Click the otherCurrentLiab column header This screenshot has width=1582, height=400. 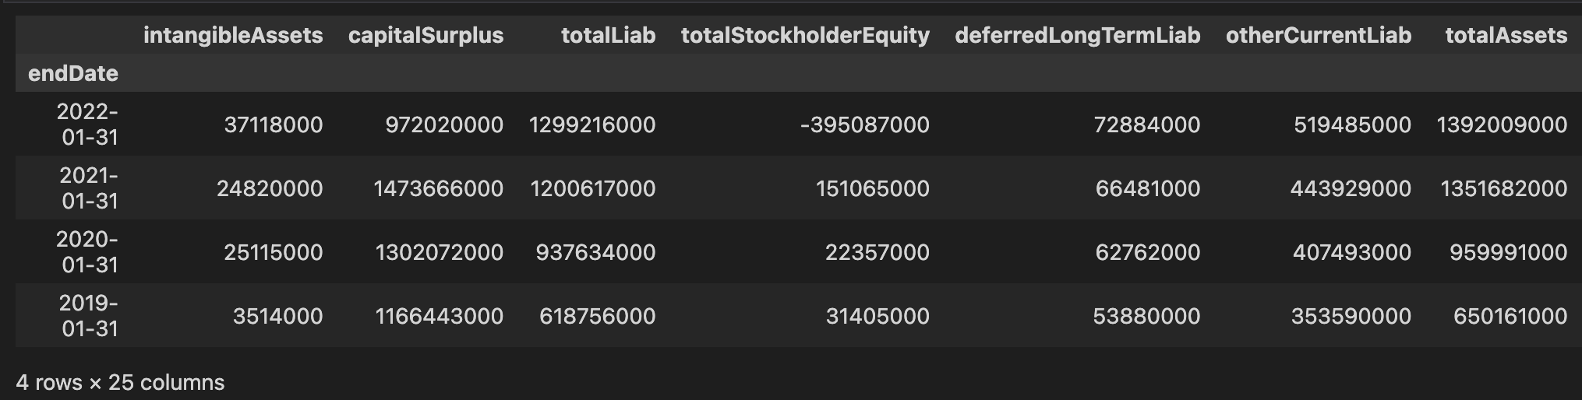coord(1318,35)
